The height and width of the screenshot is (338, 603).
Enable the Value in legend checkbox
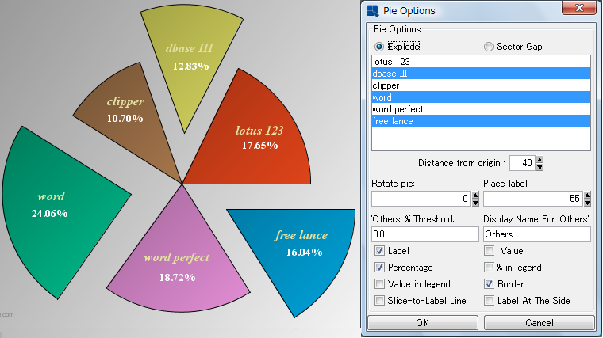point(379,284)
